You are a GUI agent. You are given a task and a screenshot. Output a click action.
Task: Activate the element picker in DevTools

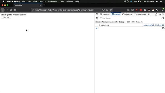[97, 14]
